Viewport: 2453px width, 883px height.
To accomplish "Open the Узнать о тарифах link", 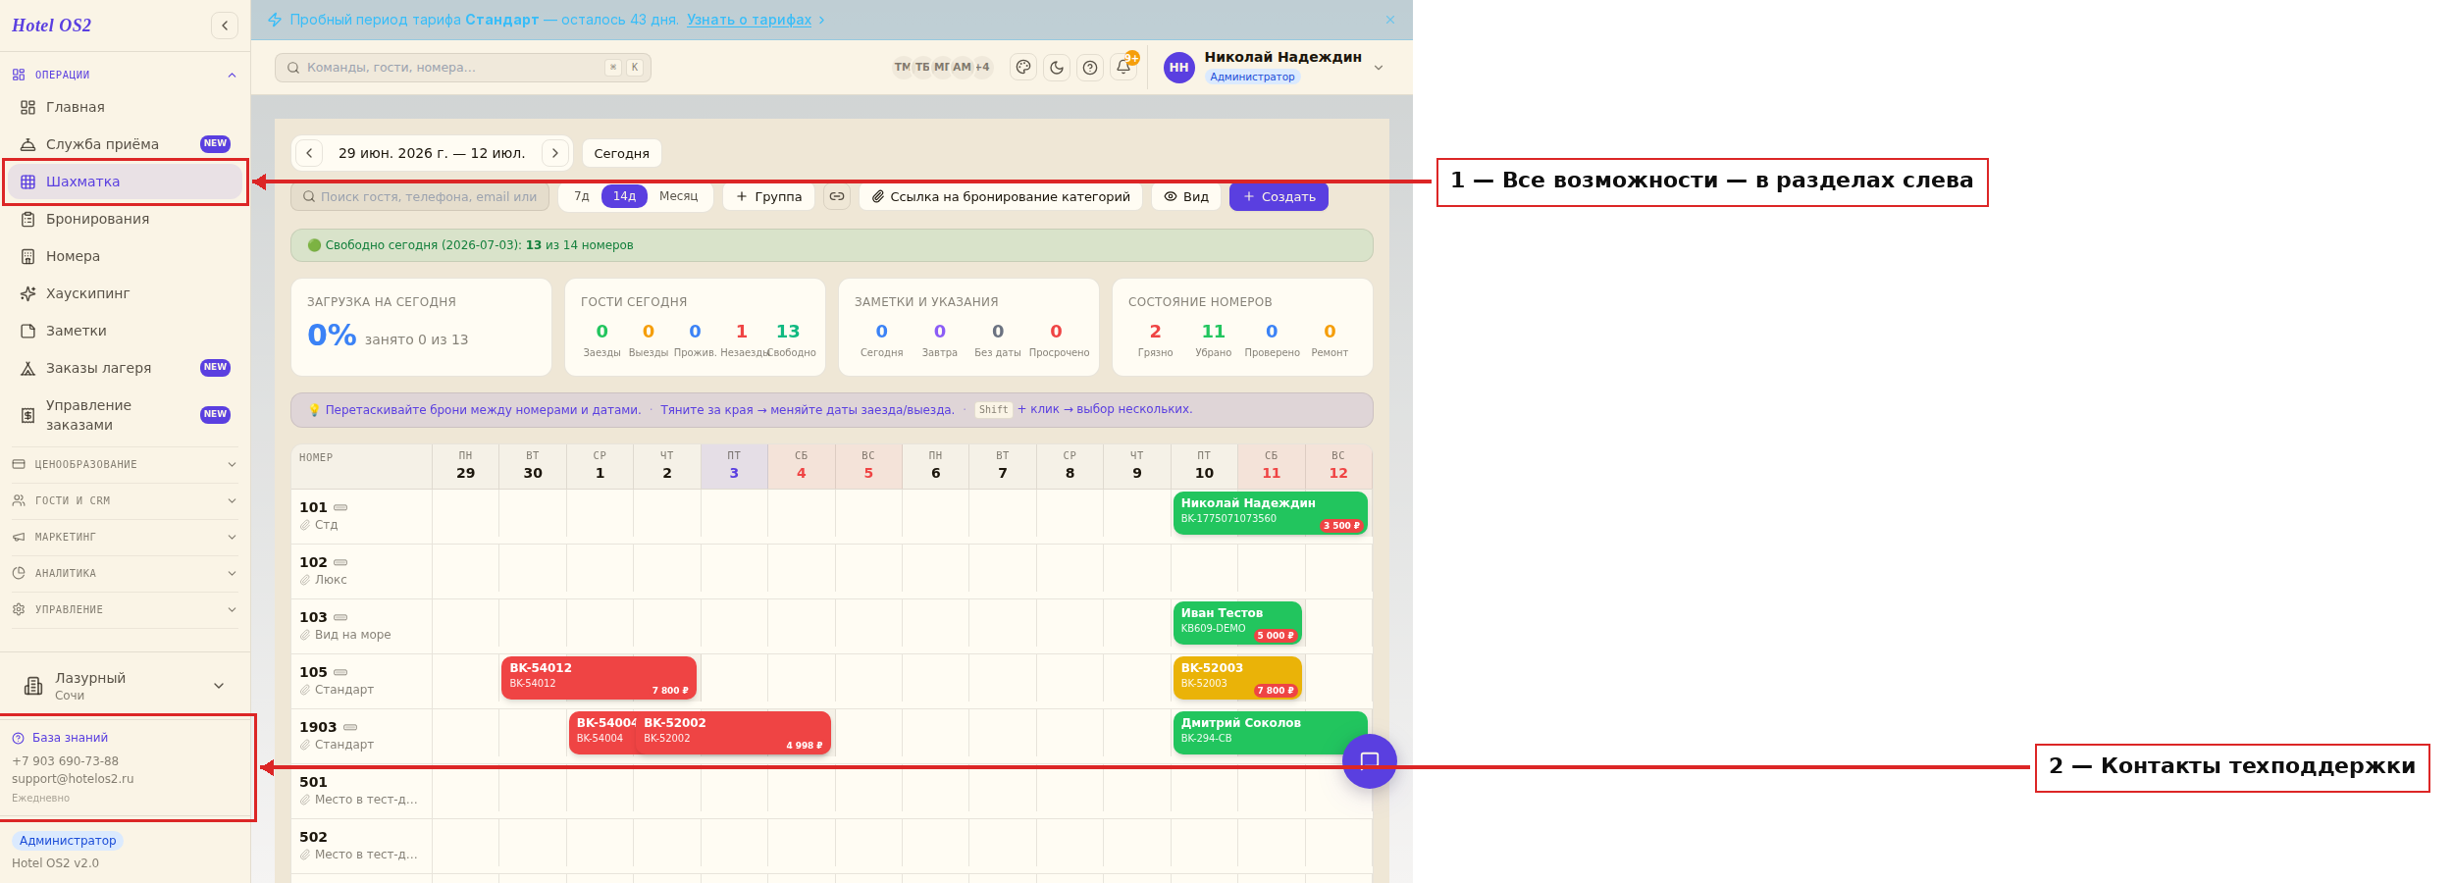I will point(749,20).
